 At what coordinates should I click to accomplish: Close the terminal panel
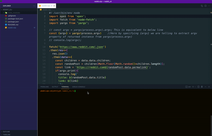(209, 87)
